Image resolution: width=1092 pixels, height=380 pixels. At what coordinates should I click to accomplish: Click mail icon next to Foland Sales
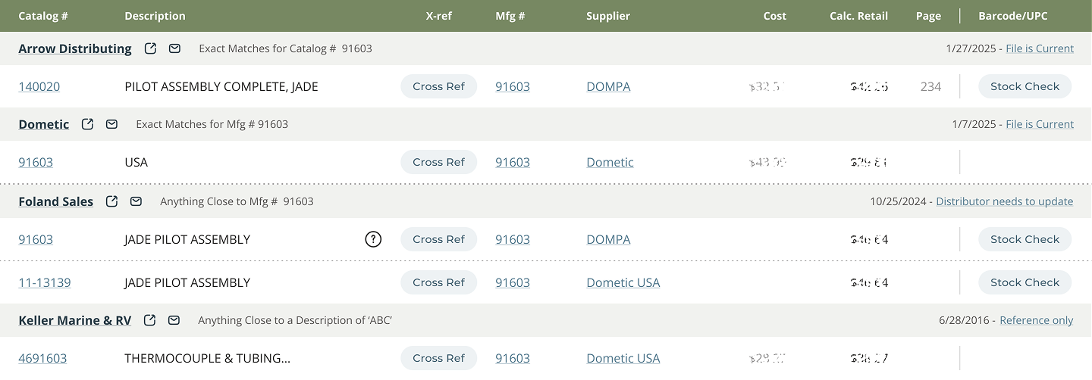[x=136, y=201]
